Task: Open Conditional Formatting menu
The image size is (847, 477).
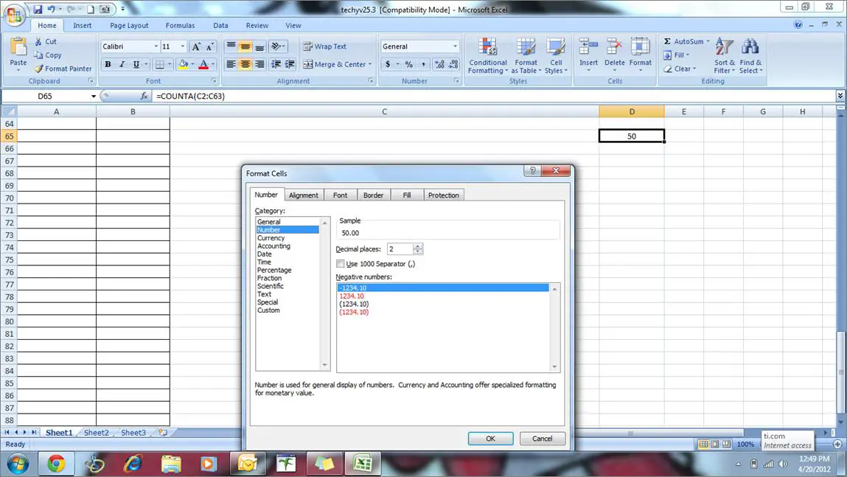Action: (x=488, y=55)
